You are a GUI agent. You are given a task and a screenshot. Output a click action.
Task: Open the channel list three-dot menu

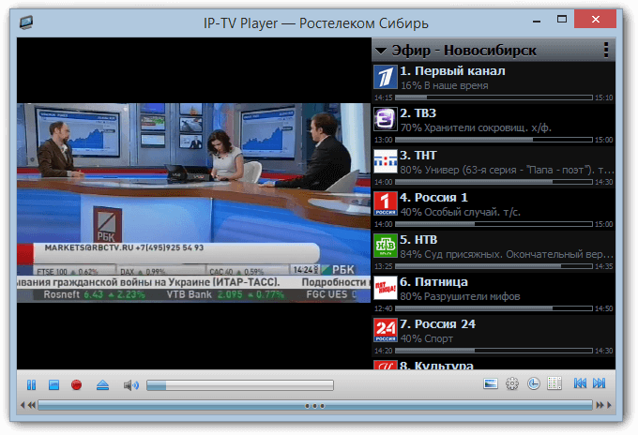pos(606,50)
